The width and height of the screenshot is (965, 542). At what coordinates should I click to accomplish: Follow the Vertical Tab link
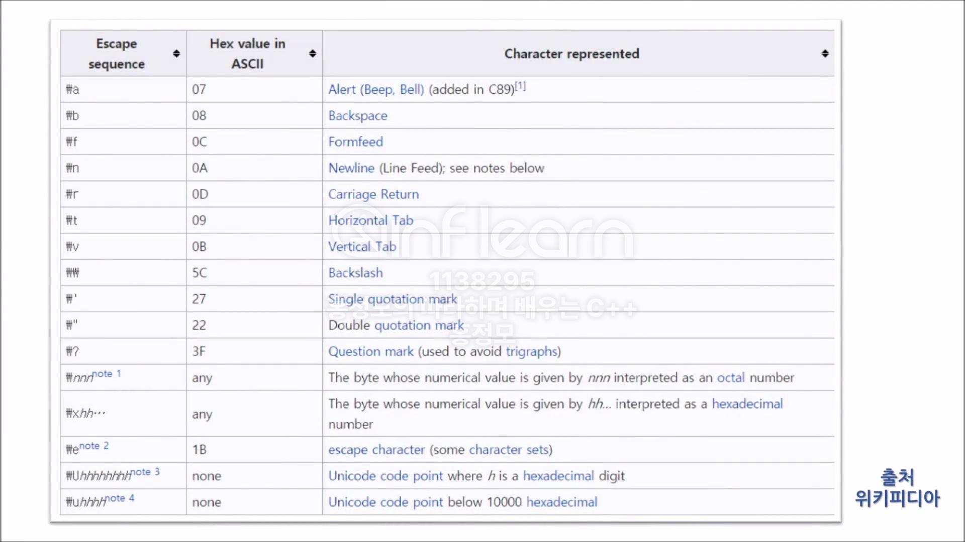(x=362, y=246)
